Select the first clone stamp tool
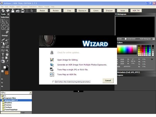The width and height of the screenshot is (156, 117). click(3, 47)
